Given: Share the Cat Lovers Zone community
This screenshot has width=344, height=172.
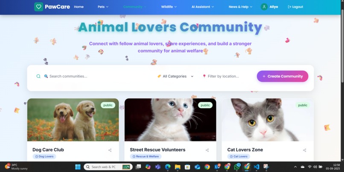Looking at the screenshot, I should point(304,150).
